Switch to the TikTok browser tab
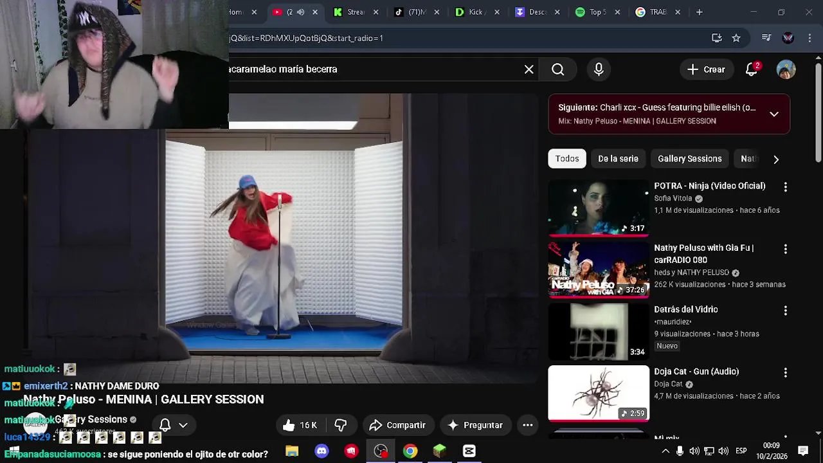Screen dimensions: 823x463 pos(417,12)
